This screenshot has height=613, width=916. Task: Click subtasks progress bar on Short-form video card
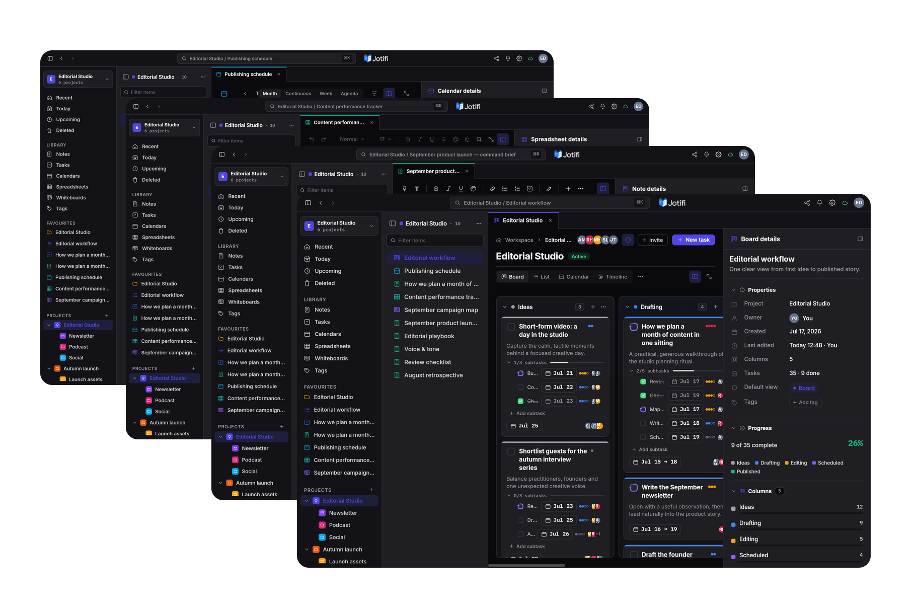tap(577, 363)
